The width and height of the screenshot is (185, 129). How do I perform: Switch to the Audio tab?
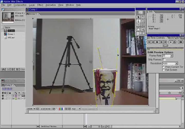[x=177, y=38]
